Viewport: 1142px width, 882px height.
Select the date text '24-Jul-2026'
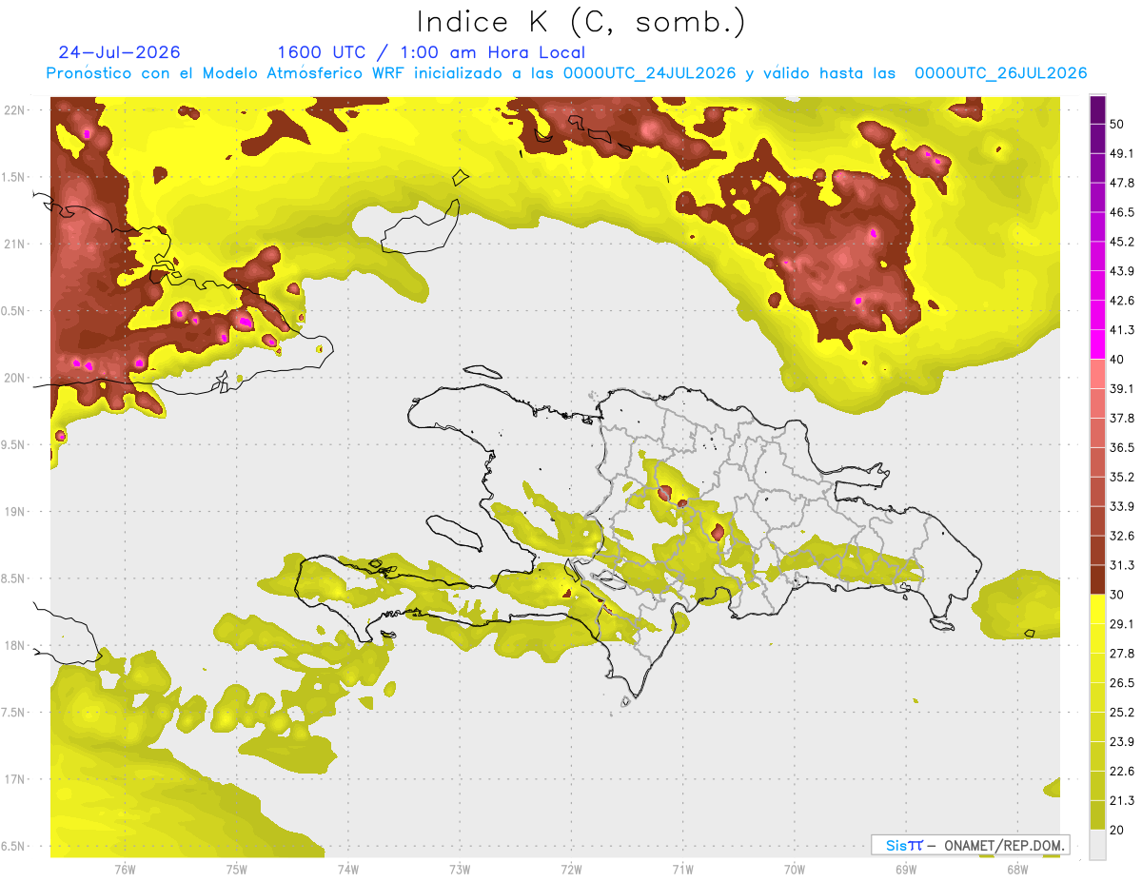coord(119,52)
